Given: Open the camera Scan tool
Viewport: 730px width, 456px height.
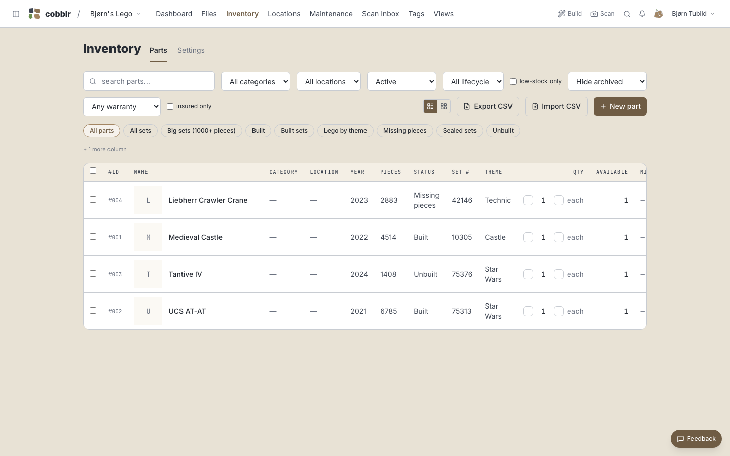Looking at the screenshot, I should click(x=602, y=14).
